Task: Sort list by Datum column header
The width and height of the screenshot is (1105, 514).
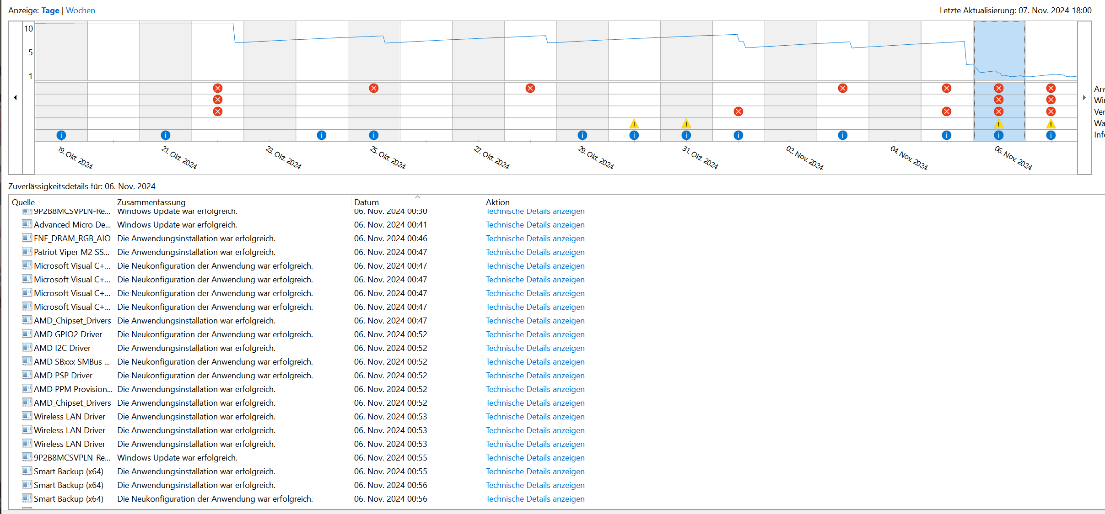Action: pos(367,202)
